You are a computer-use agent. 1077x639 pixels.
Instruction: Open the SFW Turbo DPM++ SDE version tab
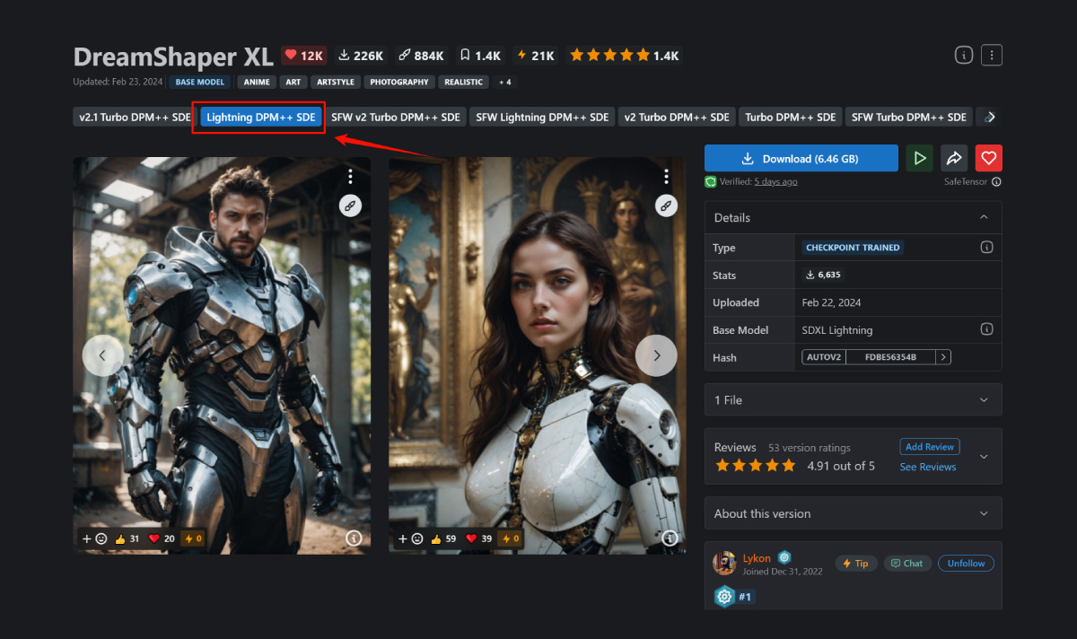pyautogui.click(x=910, y=117)
